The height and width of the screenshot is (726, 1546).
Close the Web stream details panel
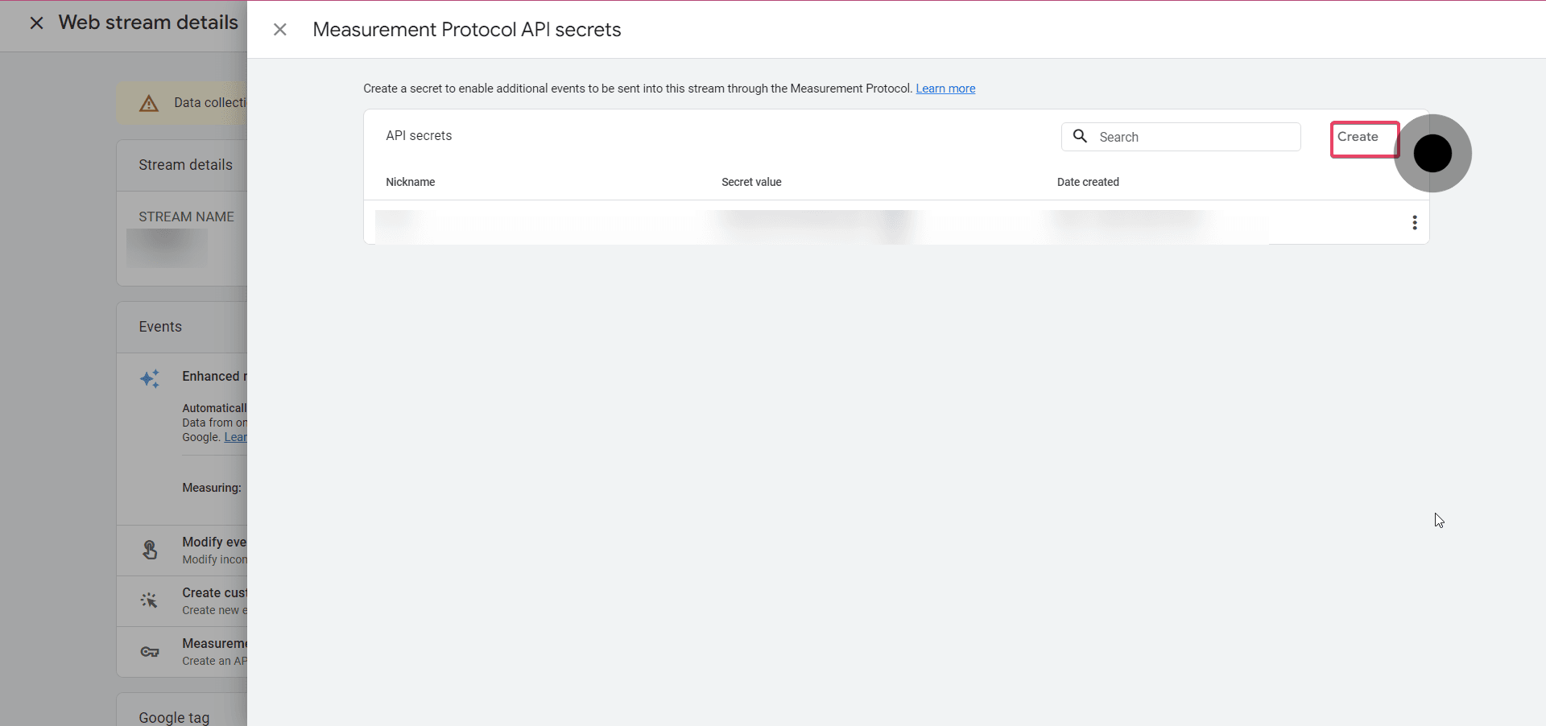37,23
